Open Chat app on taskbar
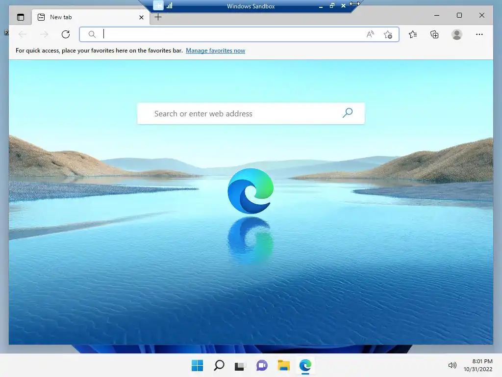This screenshot has height=377, width=502. pyautogui.click(x=262, y=365)
